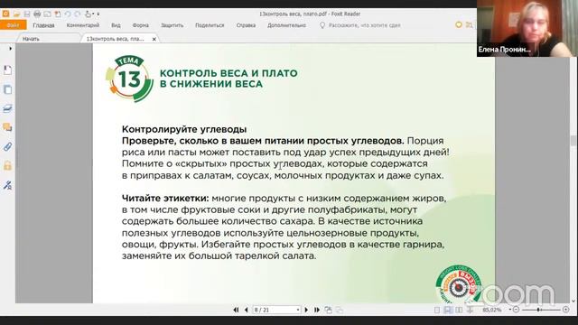The height and width of the screenshot is (325, 578).
Task: Click the scroll down arrow of vertical scrollbar
Action: [x=573, y=301]
